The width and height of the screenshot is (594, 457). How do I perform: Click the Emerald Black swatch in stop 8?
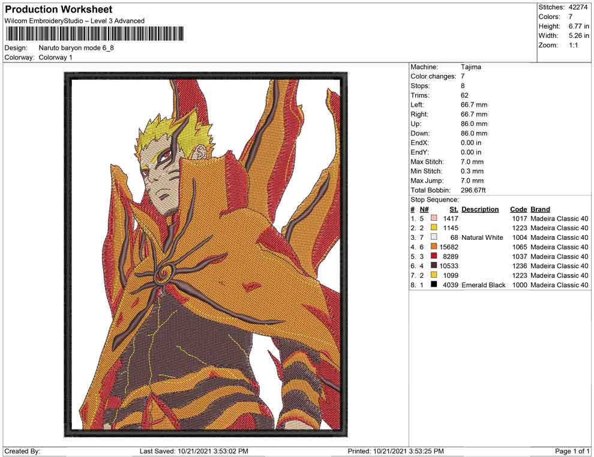coord(434,284)
